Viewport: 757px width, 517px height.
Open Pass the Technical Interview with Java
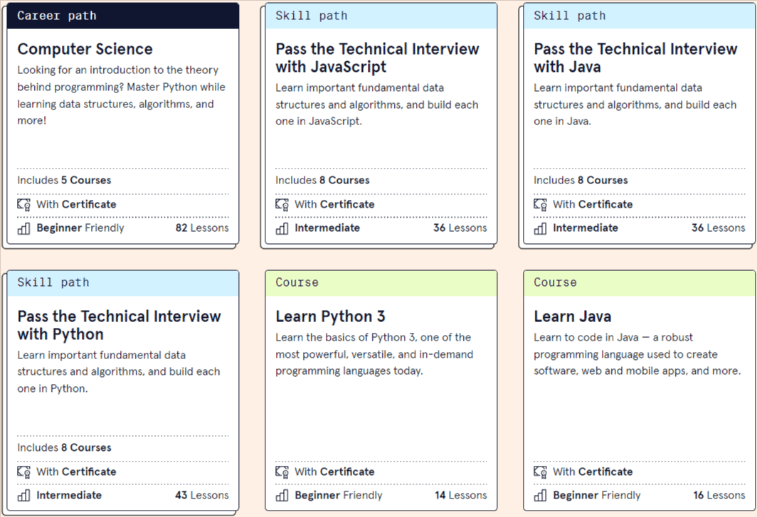[x=636, y=58]
